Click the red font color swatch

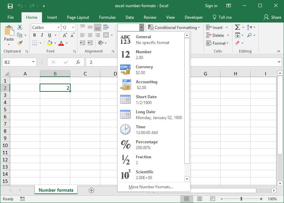pyautogui.click(x=61, y=43)
